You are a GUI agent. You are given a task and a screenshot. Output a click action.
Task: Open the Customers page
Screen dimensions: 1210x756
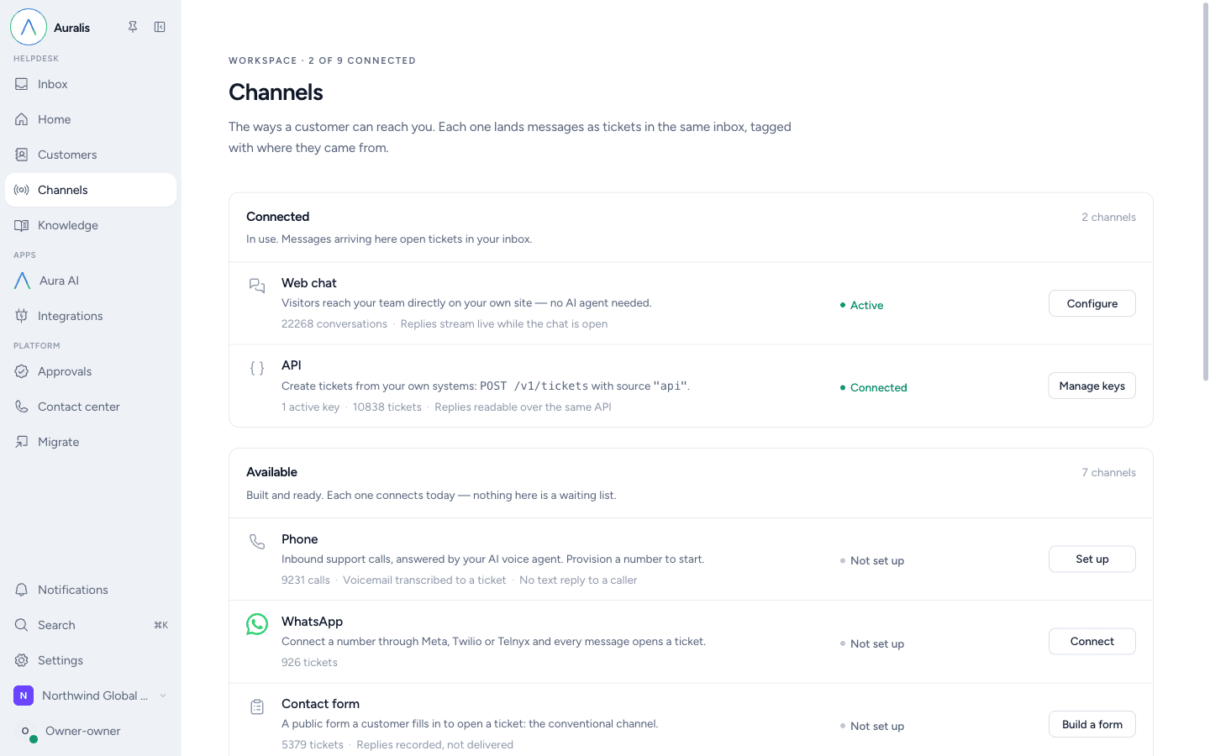click(x=91, y=155)
